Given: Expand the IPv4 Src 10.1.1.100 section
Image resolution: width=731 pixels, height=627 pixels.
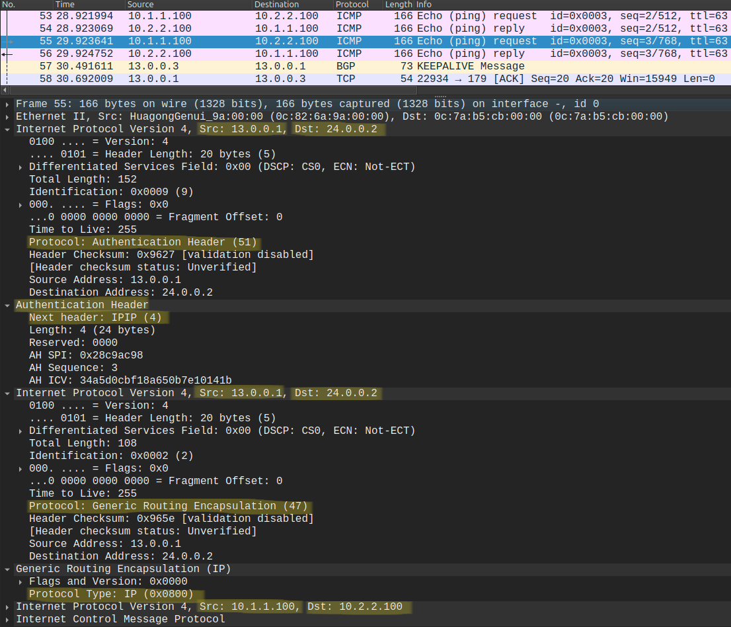Looking at the screenshot, I should tap(7, 607).
